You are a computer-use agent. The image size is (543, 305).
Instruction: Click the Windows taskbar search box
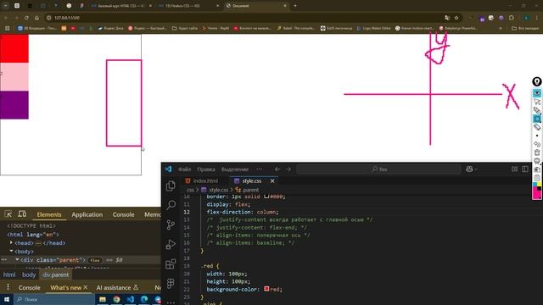(x=54, y=299)
